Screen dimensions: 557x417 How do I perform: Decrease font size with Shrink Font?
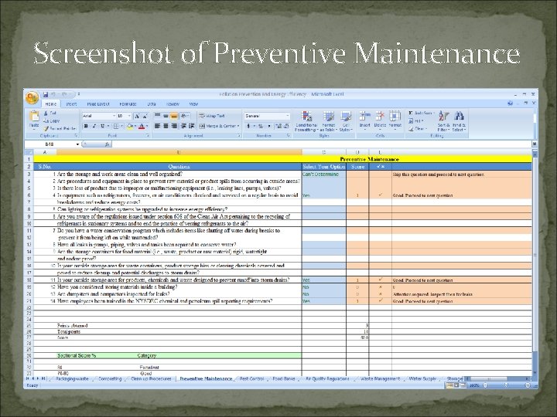point(145,116)
